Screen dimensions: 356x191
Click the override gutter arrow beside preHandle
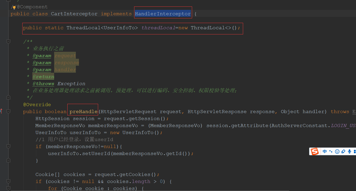click(1, 111)
